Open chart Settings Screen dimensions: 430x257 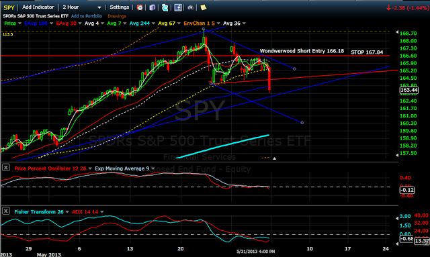coord(120,7)
